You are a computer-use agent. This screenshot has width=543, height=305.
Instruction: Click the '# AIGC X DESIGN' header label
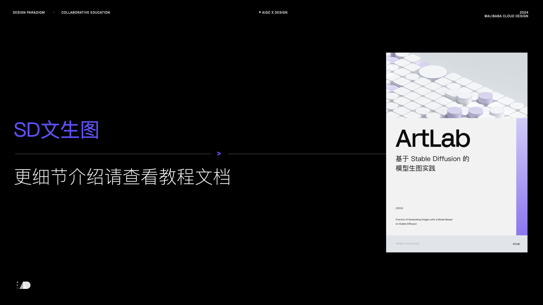273,12
